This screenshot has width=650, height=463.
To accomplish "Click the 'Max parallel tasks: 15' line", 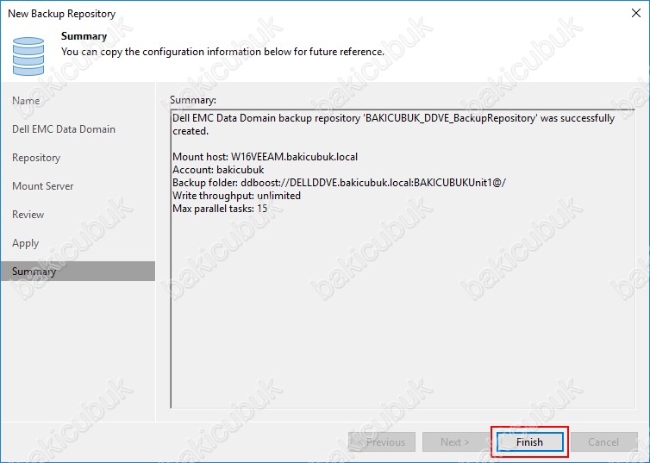I will (x=220, y=209).
